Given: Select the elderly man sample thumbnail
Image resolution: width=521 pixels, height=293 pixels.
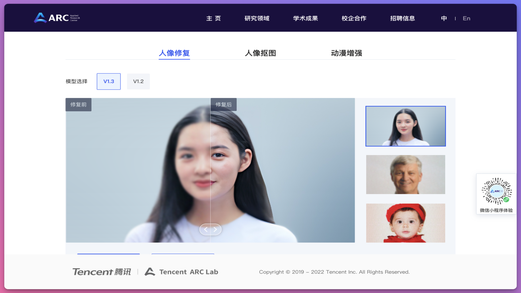Looking at the screenshot, I should tap(405, 174).
